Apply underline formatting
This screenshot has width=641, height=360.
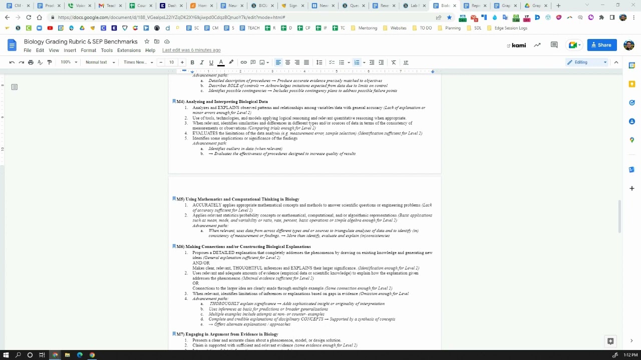[x=211, y=62]
